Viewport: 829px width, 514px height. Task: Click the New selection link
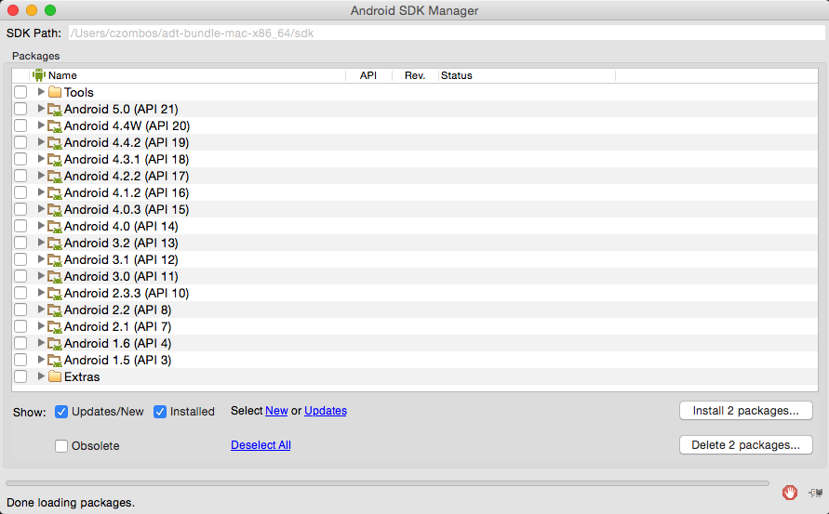276,411
